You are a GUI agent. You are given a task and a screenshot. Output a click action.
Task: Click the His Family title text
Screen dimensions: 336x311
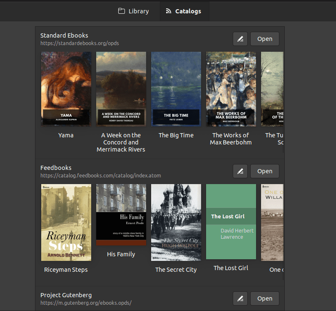[x=121, y=254]
